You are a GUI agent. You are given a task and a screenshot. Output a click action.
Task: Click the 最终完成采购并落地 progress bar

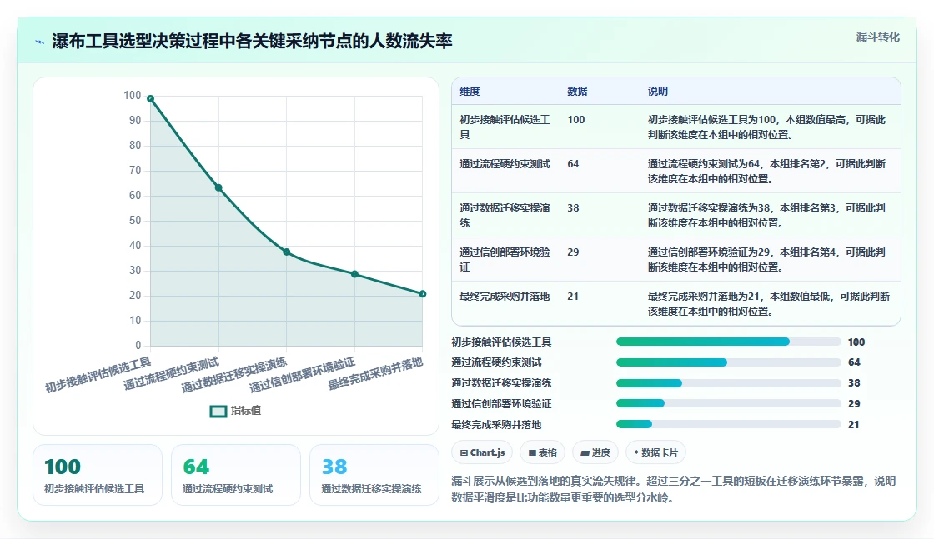click(x=728, y=424)
